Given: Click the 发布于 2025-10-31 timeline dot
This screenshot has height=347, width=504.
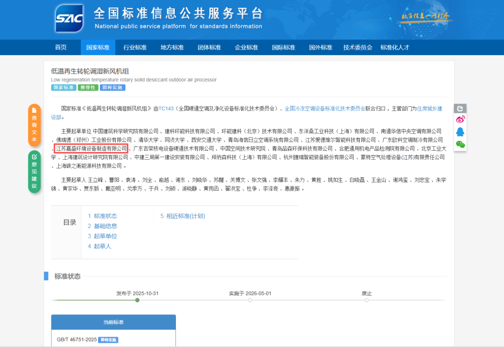Looking at the screenshot, I should (x=137, y=300).
